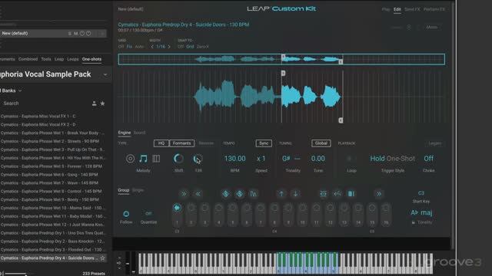Expand the Euphoria Vocal Sample Pack chevron
This screenshot has height=276, width=492.
pyautogui.click(x=105, y=74)
